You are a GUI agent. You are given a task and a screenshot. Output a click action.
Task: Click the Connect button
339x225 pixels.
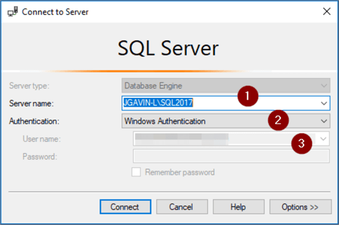[125, 207]
